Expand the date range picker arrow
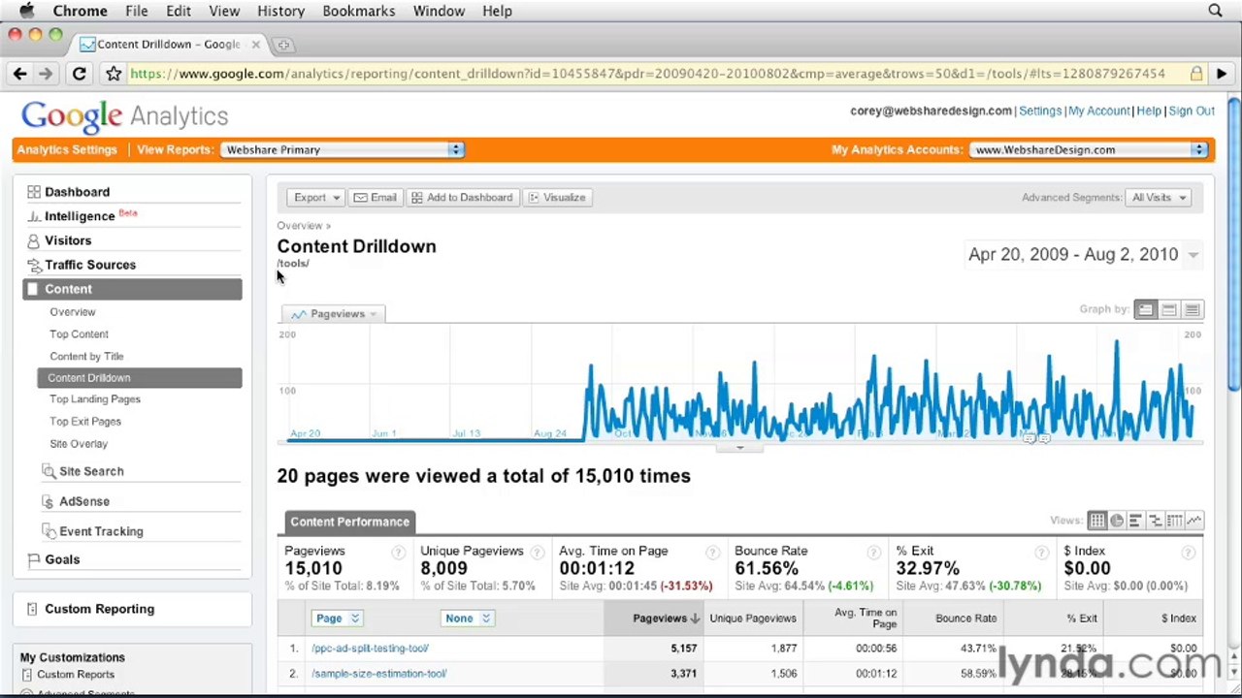1242x698 pixels. [x=1193, y=255]
